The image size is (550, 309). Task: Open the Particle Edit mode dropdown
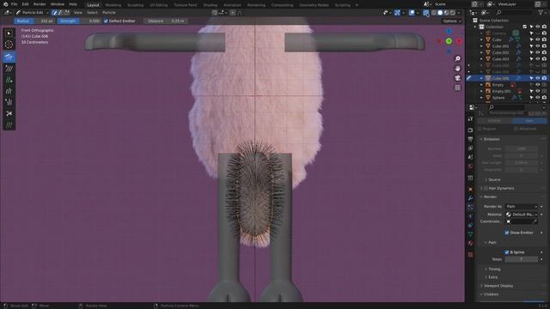click(33, 13)
